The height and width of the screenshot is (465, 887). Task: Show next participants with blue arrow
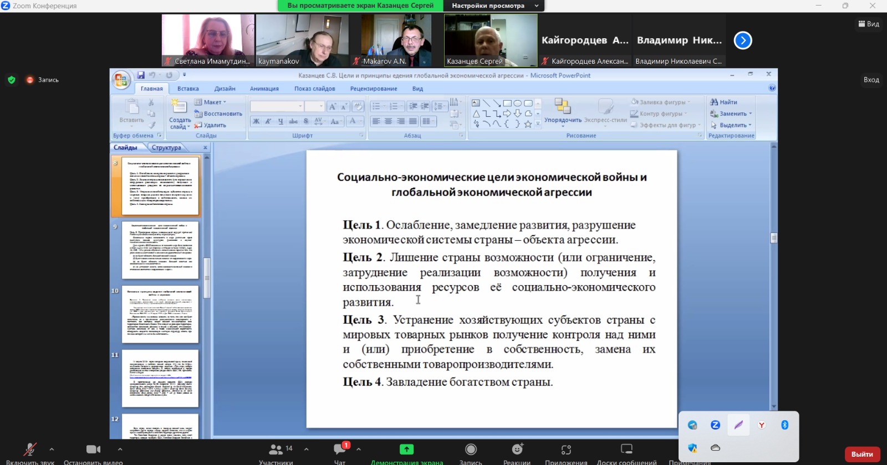(x=743, y=40)
